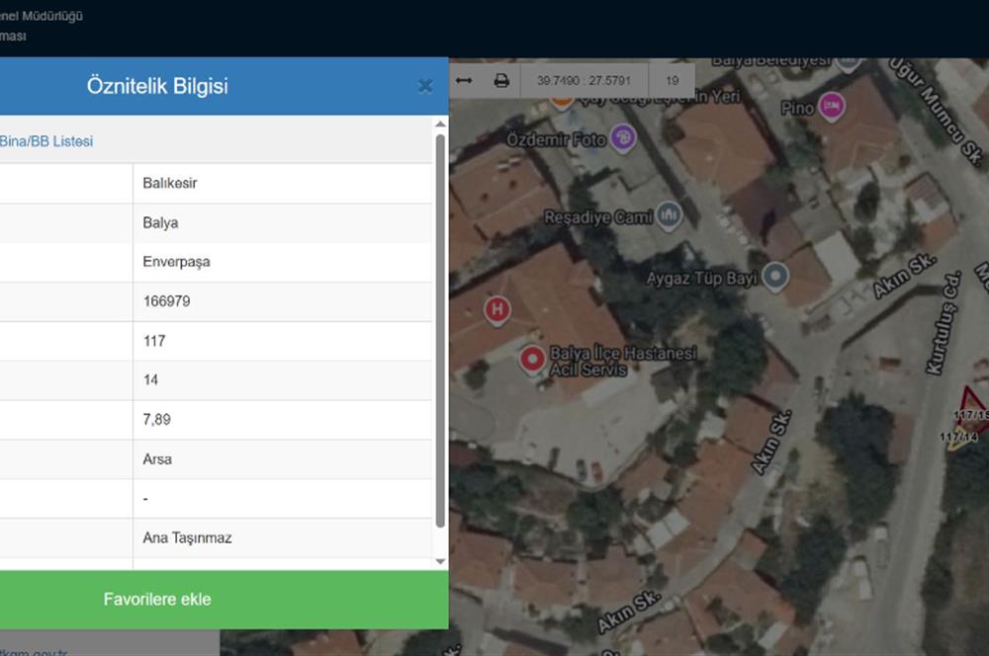Click the scrollbar up arrow in panel
Viewport: 989px width, 656px height.
coord(440,123)
